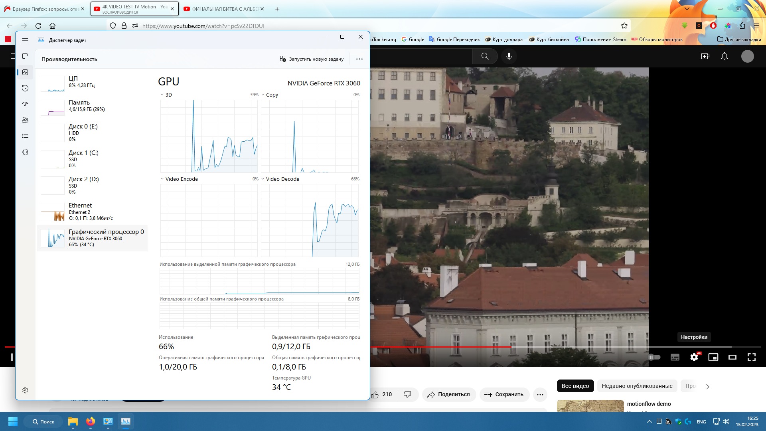Click Запустить новую задачу button
Image resolution: width=766 pixels, height=431 pixels.
(312, 59)
